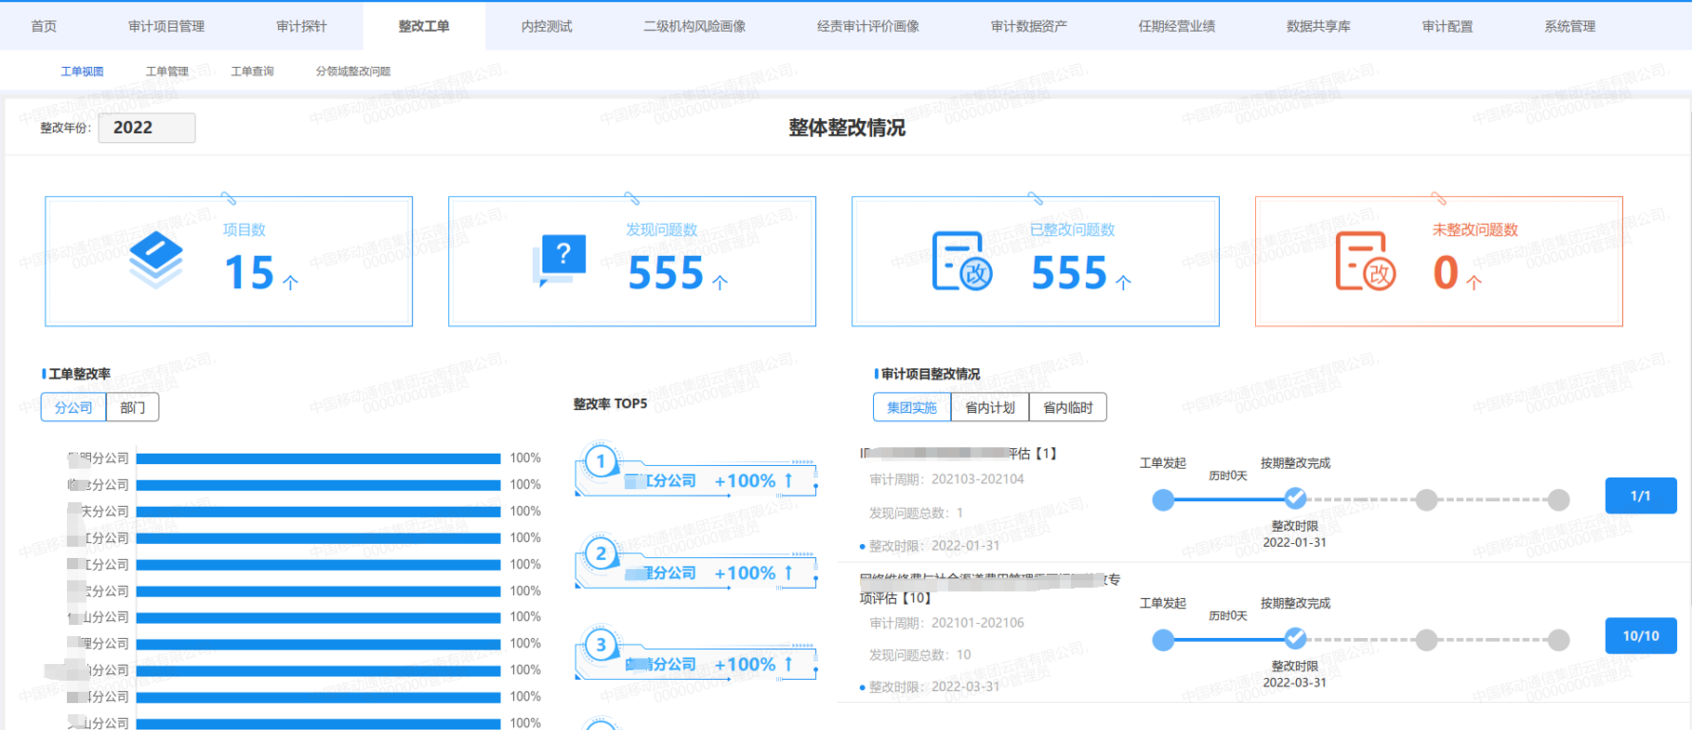Select the 部门 toggle under 工单整改率
This screenshot has width=1692, height=730.
point(133,407)
